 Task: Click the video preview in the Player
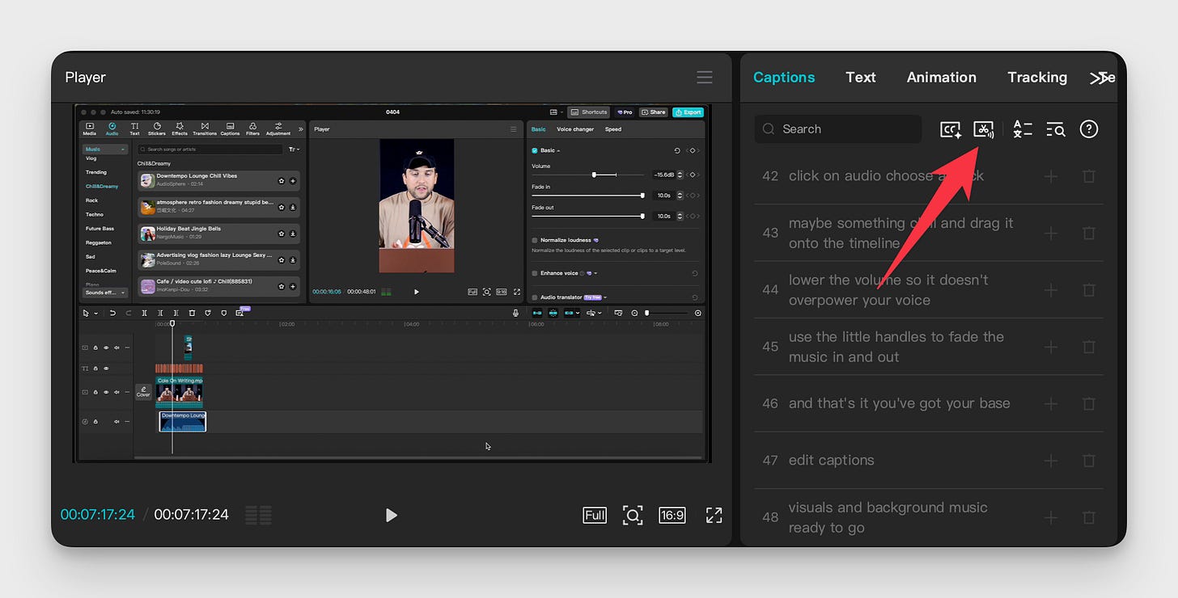pos(392,283)
